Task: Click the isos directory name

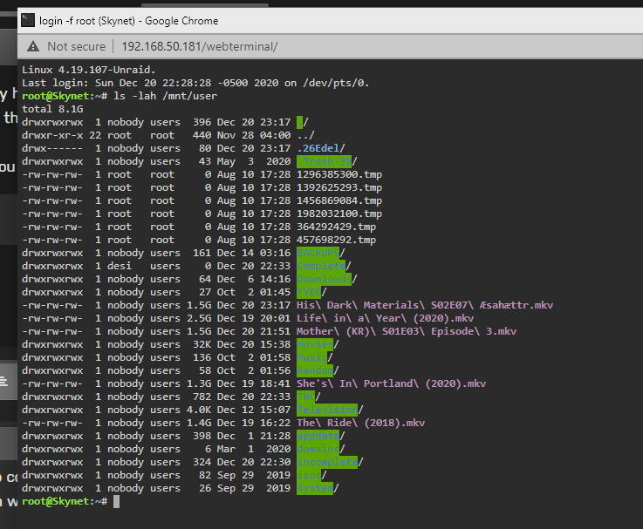Action: (x=309, y=475)
